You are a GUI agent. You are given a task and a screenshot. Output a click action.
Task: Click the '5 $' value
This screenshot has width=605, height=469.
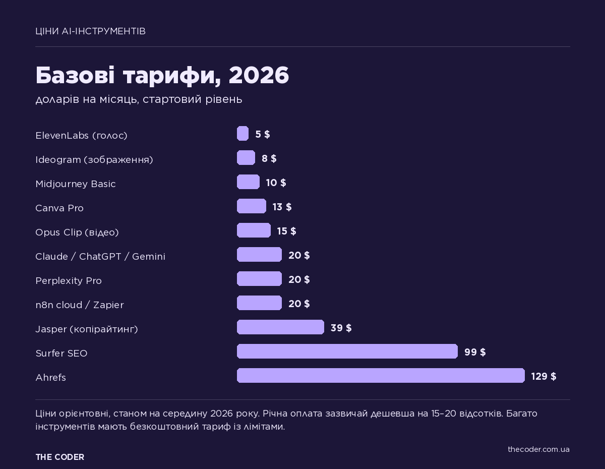coord(263,134)
